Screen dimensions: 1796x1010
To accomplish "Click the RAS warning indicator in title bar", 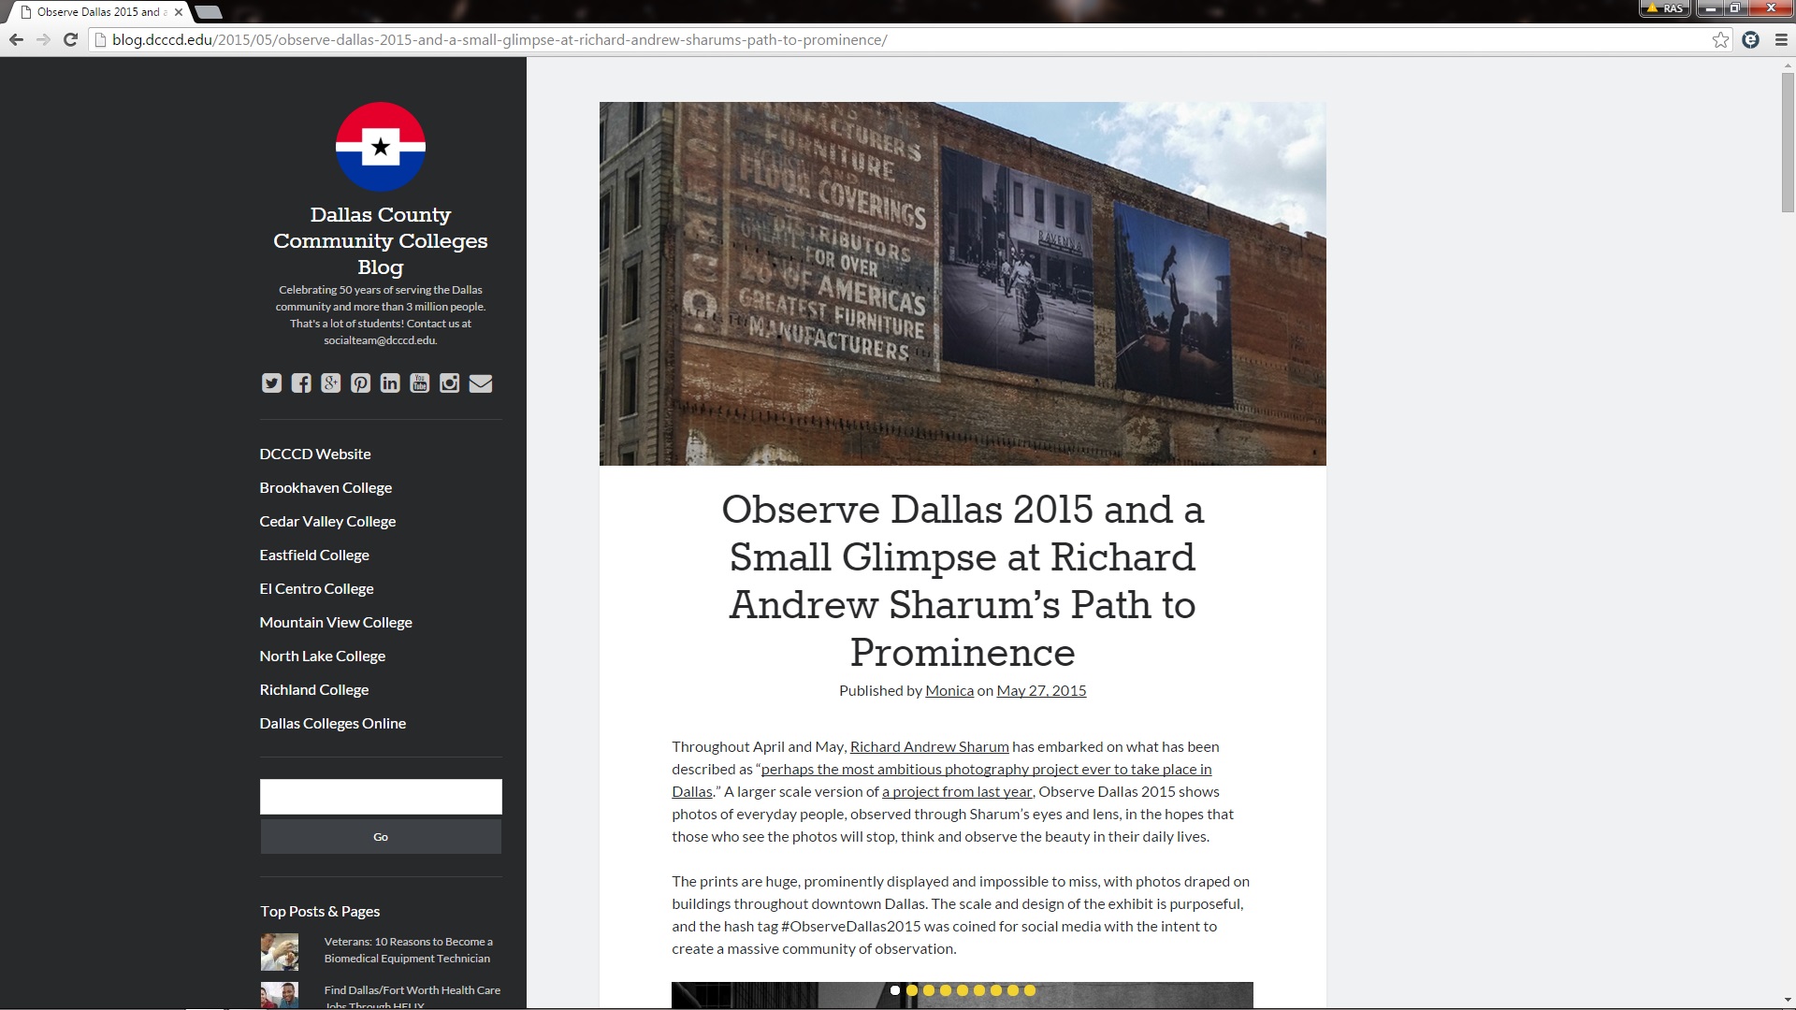I will point(1665,8).
